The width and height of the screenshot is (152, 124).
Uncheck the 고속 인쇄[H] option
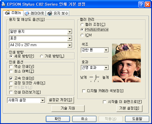(11, 78)
